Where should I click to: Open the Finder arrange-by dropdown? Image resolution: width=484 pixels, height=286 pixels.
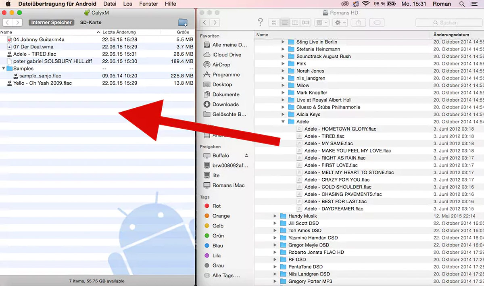pyautogui.click(x=322, y=23)
